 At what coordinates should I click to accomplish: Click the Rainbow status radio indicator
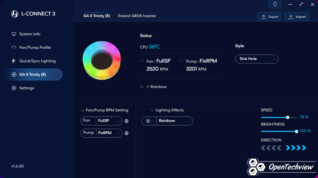(148, 87)
